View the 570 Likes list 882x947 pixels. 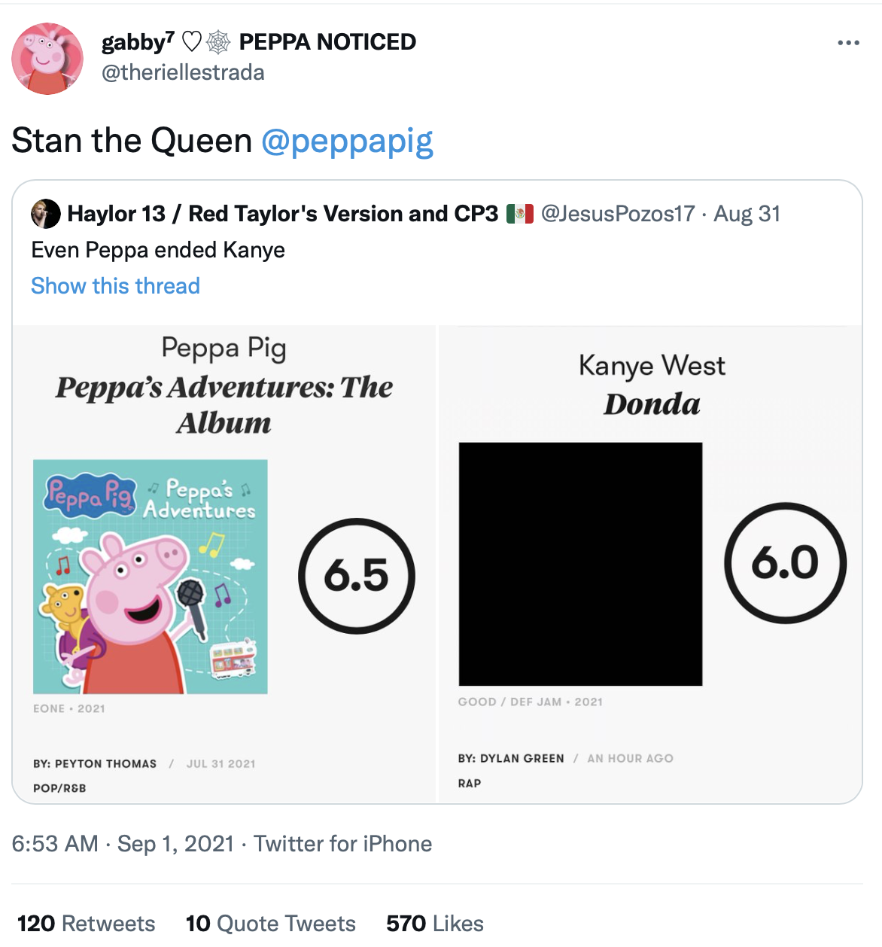(x=435, y=924)
